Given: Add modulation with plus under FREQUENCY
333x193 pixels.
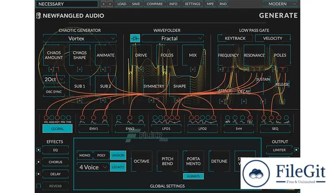Looking at the screenshot, I should [x=220, y=69].
